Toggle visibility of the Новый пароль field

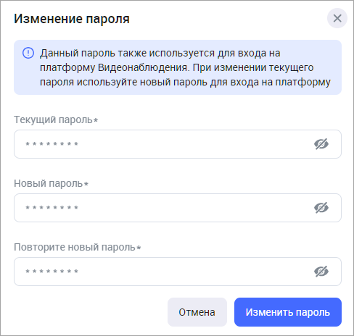coord(321,208)
